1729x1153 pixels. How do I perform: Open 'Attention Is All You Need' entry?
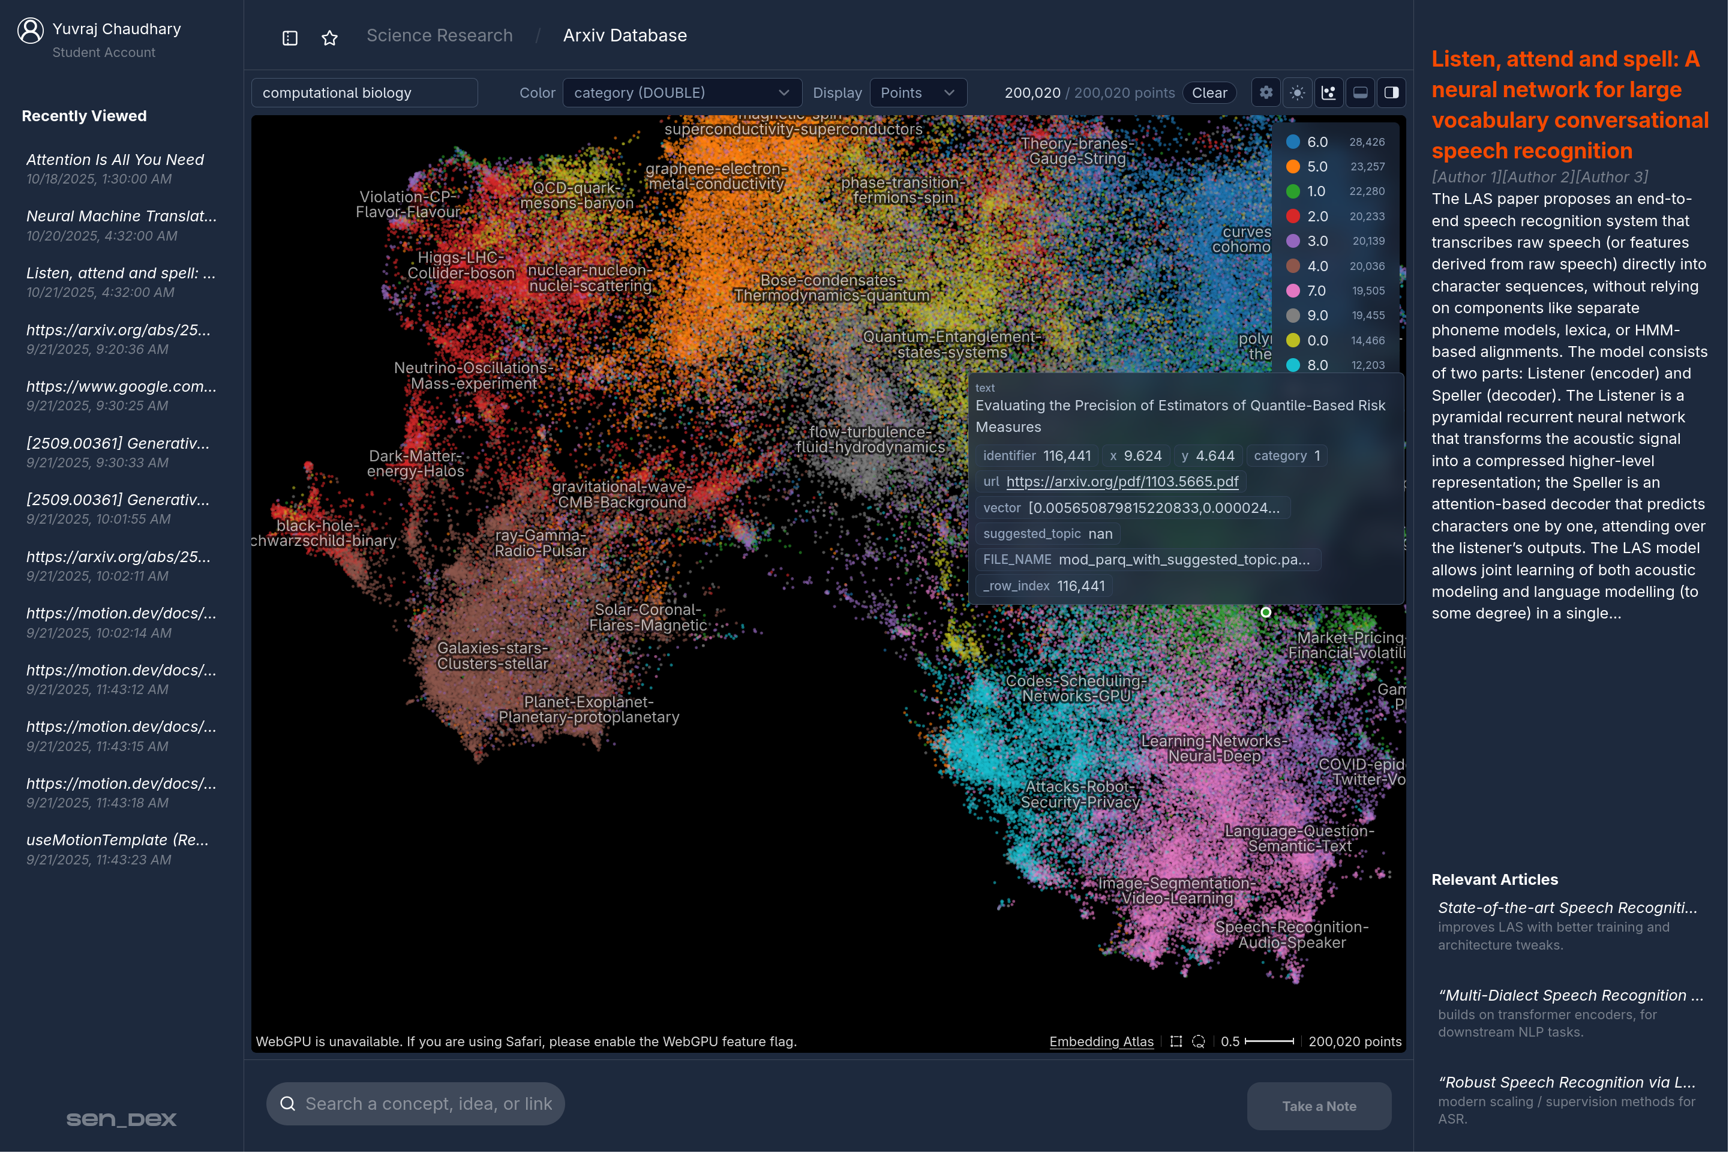tap(115, 160)
